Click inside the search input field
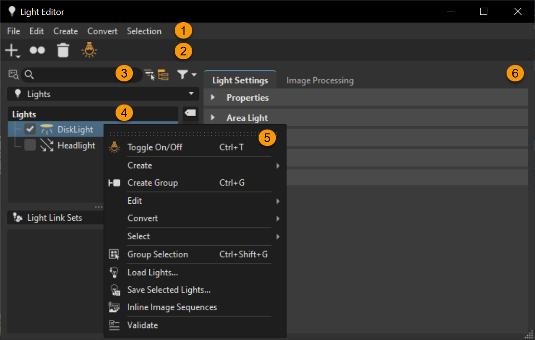Screen dimensions: 535x340 click(72, 75)
